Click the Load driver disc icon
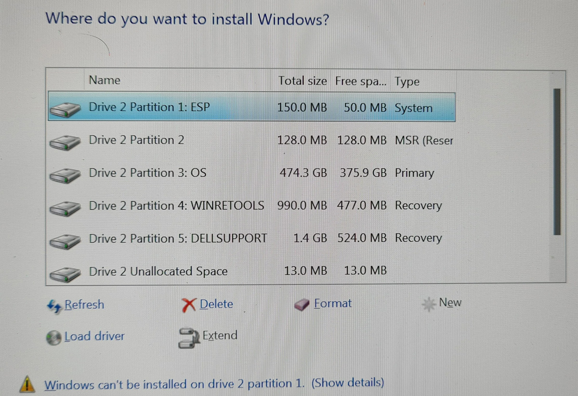Image resolution: width=578 pixels, height=396 pixels. 54,336
